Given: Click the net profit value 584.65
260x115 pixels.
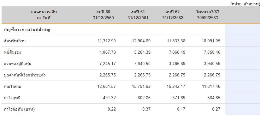Looking at the screenshot, I should click(214, 98).
